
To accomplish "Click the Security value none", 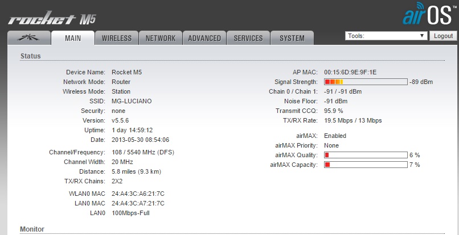I will pos(118,111).
